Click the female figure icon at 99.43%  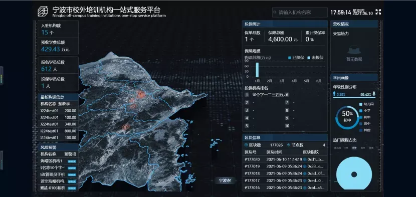point(374,94)
